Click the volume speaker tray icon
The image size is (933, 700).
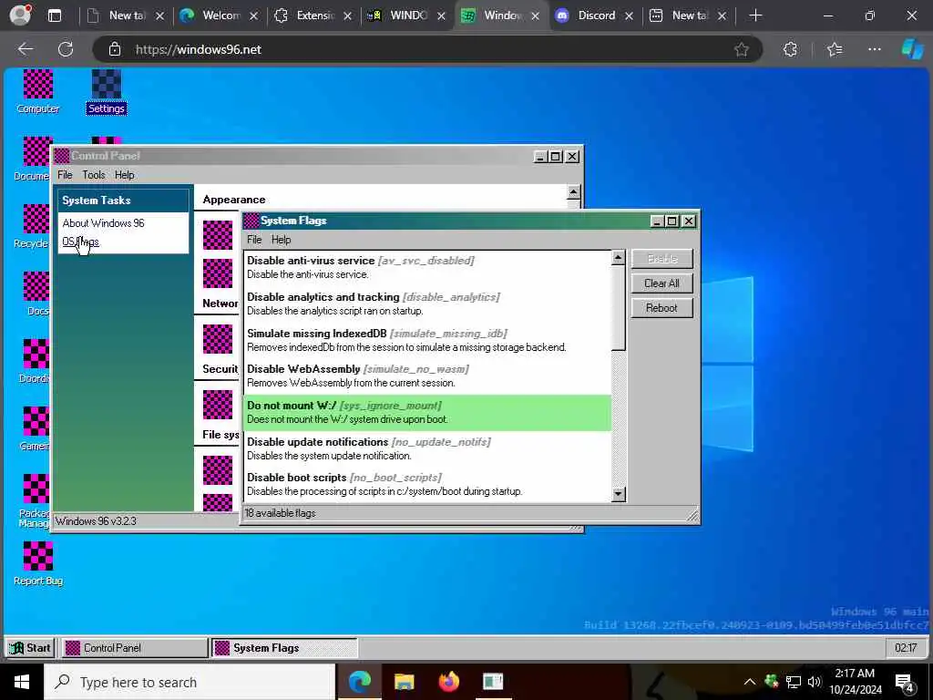[x=815, y=682]
